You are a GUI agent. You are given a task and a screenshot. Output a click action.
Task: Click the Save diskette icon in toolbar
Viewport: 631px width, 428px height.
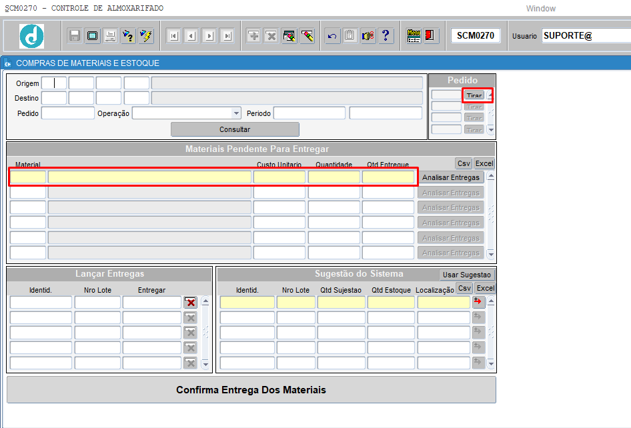(75, 36)
